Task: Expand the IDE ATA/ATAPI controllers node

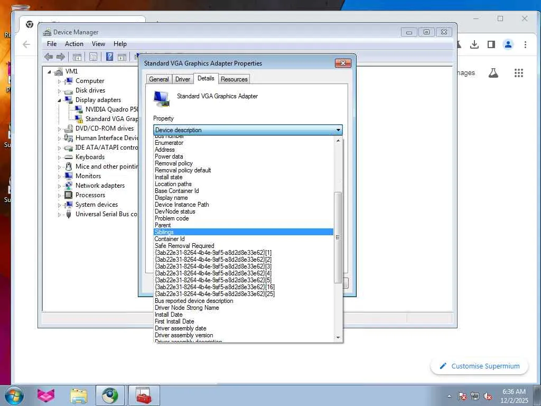Action: tap(59, 148)
